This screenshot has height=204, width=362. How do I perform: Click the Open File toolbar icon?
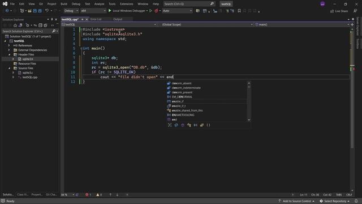click(x=29, y=11)
